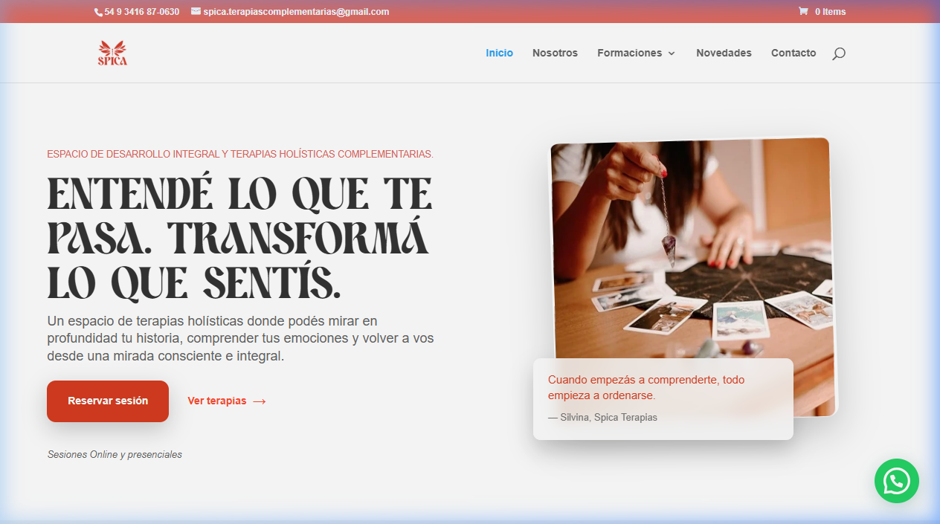Click the phone icon in top bar

tap(98, 12)
